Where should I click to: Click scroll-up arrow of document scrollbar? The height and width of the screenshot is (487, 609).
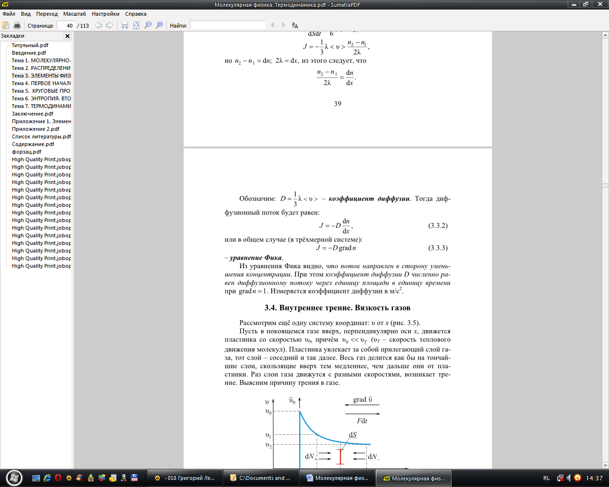tap(605, 35)
